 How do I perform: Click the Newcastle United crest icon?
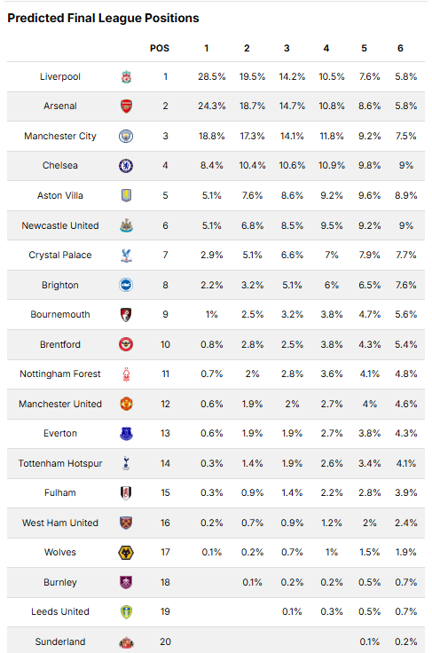click(x=126, y=225)
